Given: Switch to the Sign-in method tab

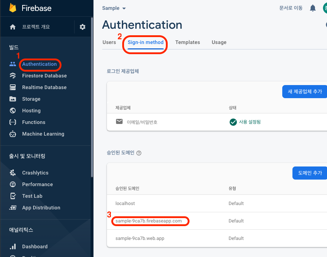Looking at the screenshot, I should click(x=145, y=42).
